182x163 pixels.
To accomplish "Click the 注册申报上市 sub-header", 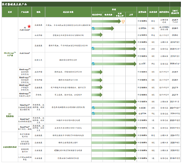I will point(120,15).
